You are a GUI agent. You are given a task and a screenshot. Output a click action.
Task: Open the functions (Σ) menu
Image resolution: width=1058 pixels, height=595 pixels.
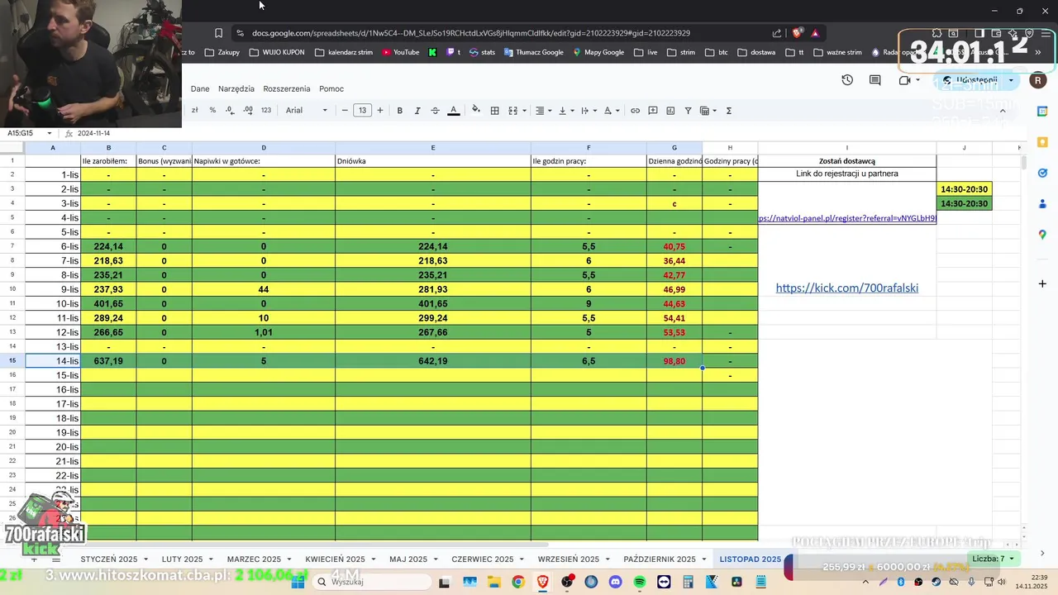click(x=728, y=110)
